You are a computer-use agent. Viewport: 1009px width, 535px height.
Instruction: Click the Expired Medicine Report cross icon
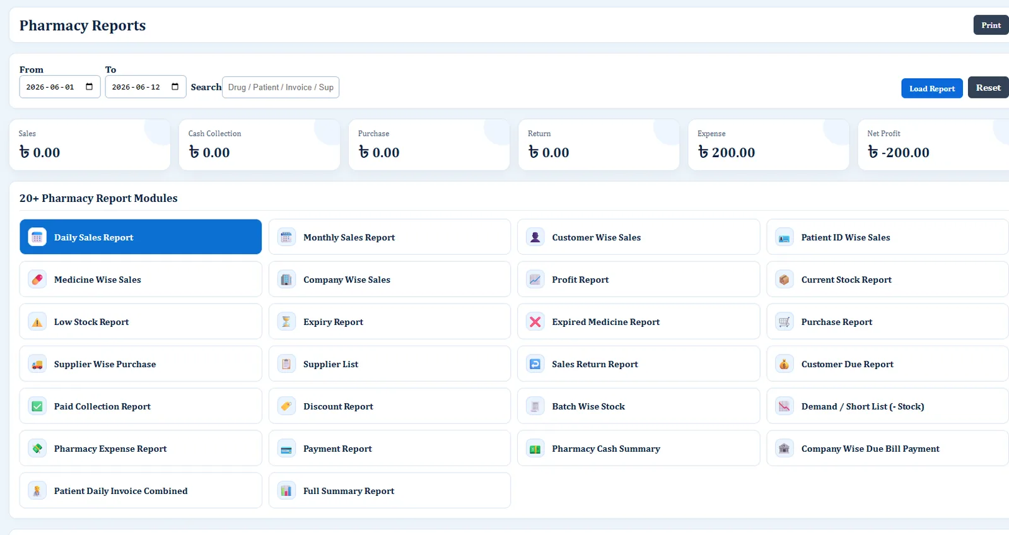[535, 322]
